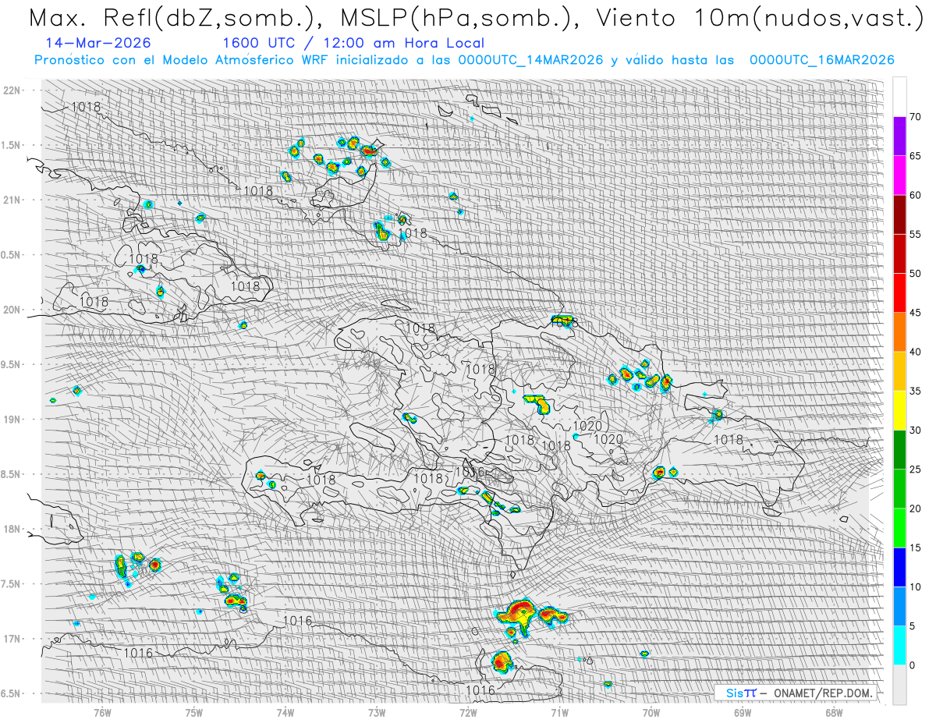Click the dark green 25–30 dBZ colorbar segment
The width and height of the screenshot is (936, 723).
(x=899, y=449)
